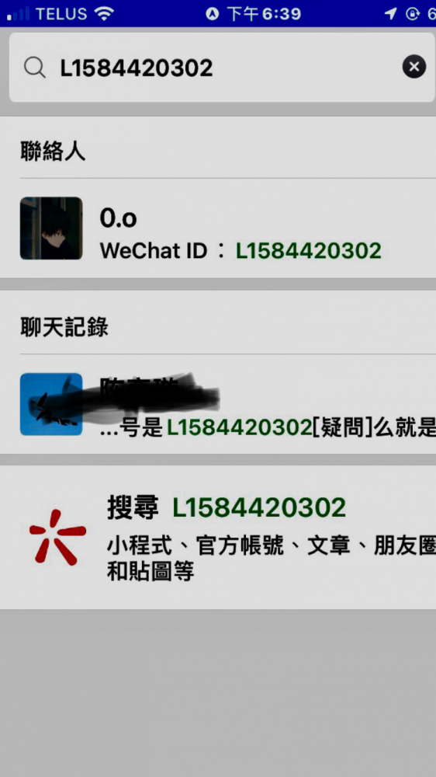
Task: Tap the navigation compass icon beside time
Action: pyautogui.click(x=213, y=14)
